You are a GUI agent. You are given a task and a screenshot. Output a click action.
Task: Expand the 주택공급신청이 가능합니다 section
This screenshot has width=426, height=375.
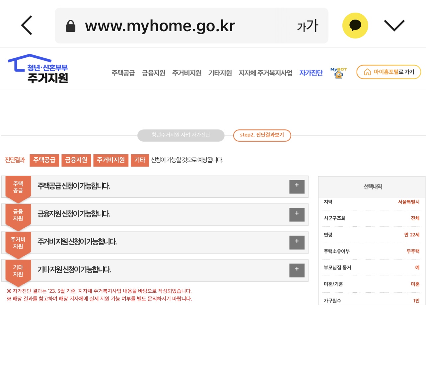coord(297,187)
